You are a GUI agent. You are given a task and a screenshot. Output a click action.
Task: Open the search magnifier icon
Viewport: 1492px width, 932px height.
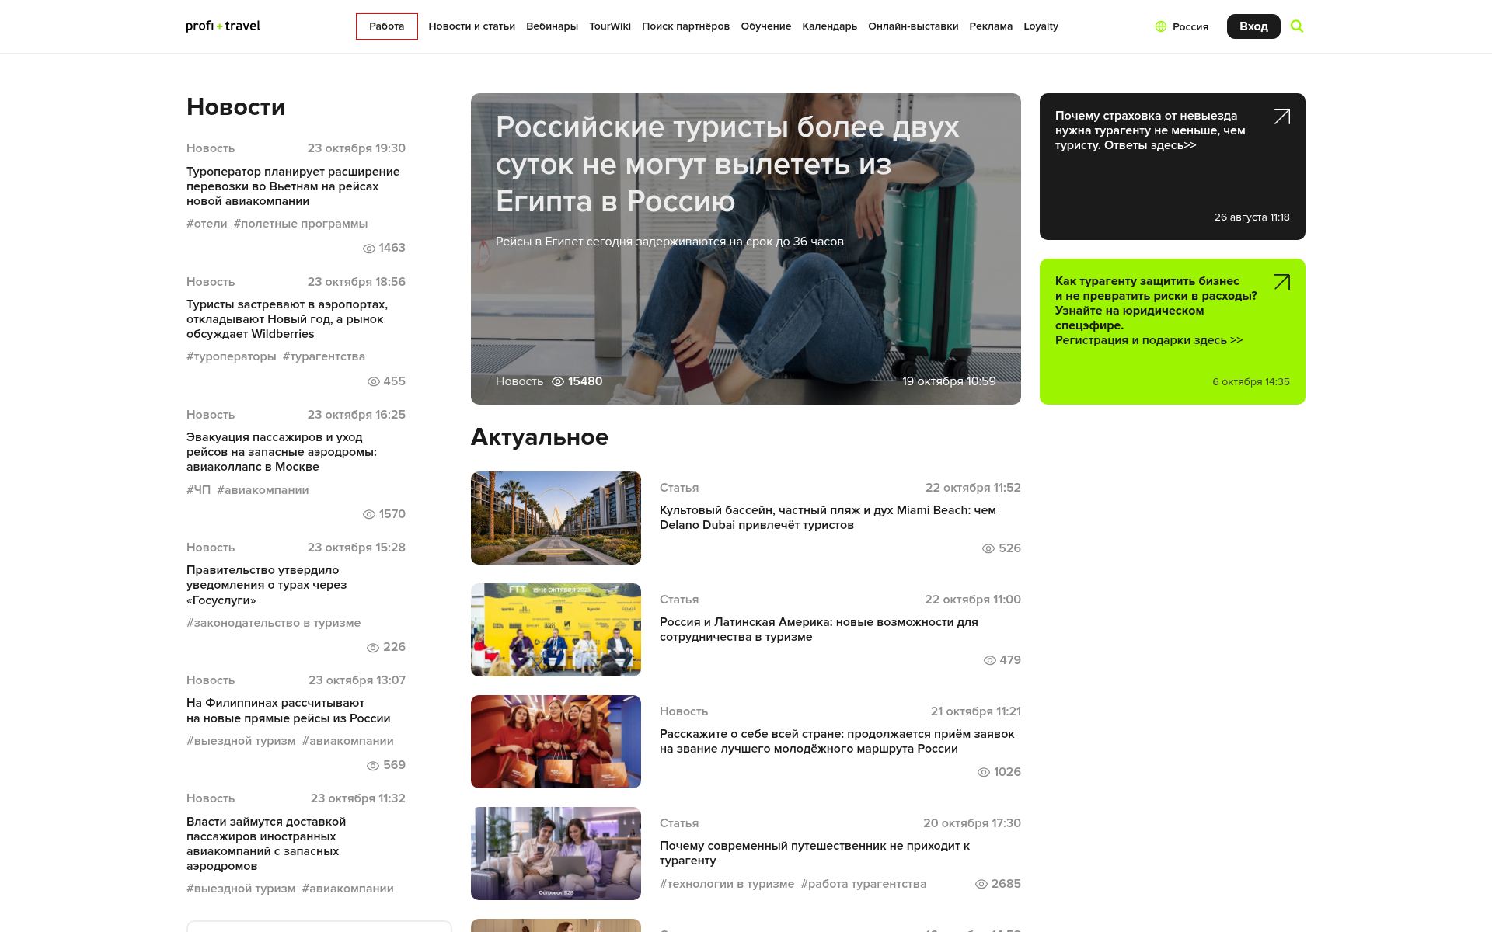(x=1296, y=26)
